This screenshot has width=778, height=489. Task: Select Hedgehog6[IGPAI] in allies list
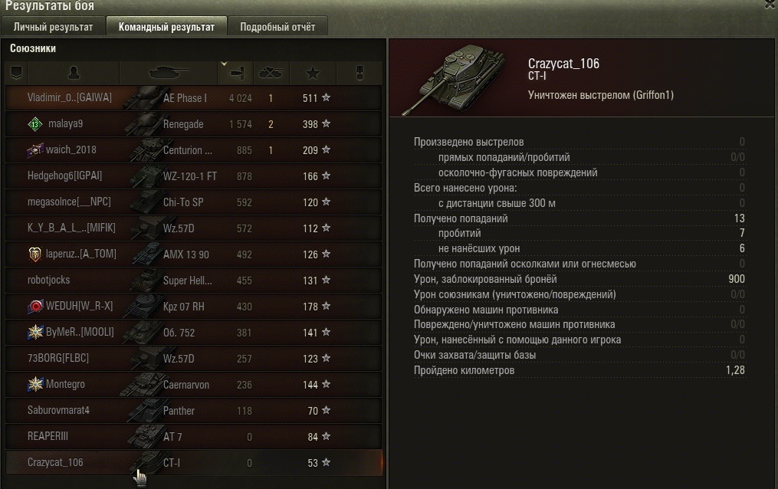pyautogui.click(x=193, y=176)
